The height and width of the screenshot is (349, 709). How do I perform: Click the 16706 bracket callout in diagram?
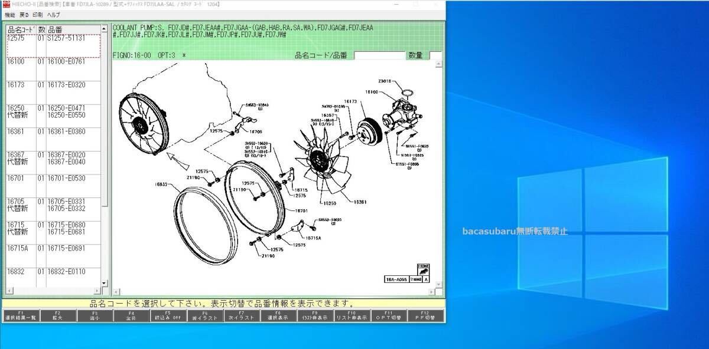pos(256,132)
